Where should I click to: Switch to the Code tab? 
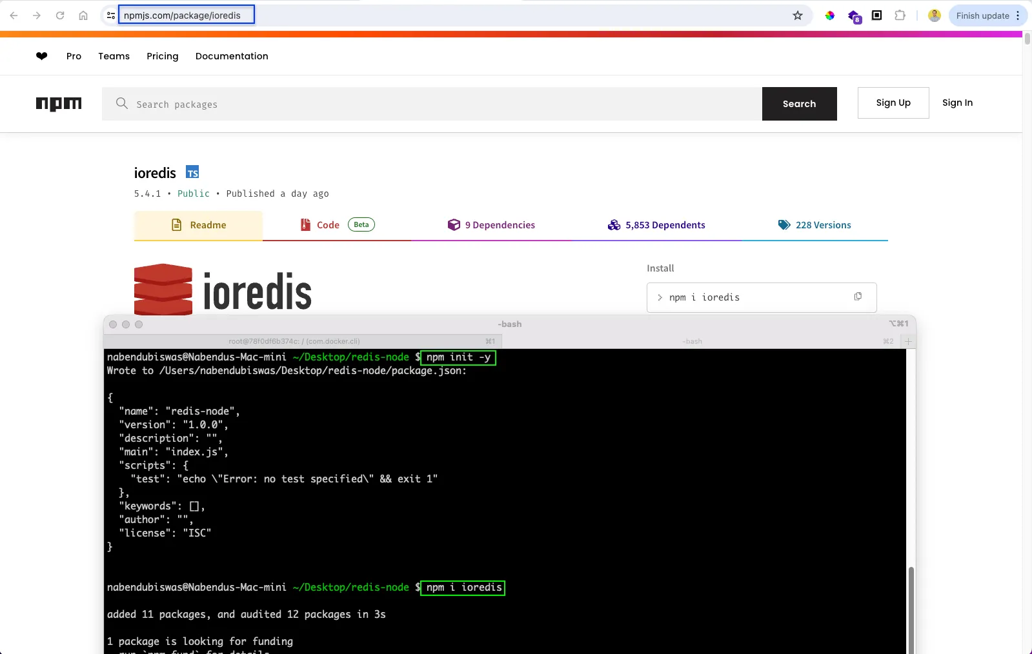tap(337, 225)
